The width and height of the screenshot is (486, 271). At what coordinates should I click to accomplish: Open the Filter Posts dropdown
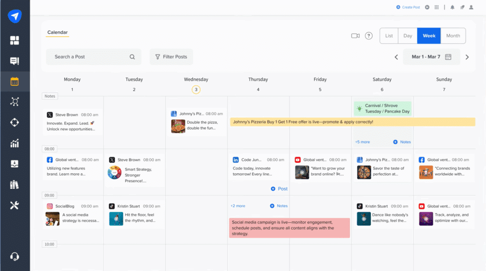[171, 57]
